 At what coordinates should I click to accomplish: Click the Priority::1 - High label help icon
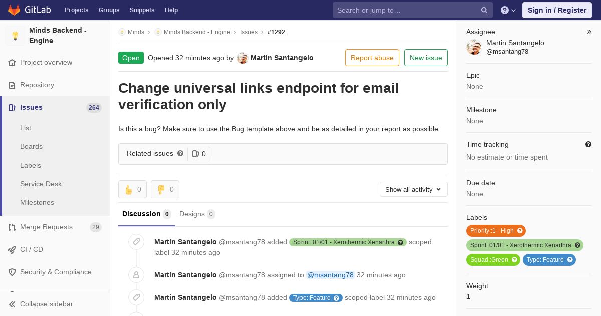(520, 231)
